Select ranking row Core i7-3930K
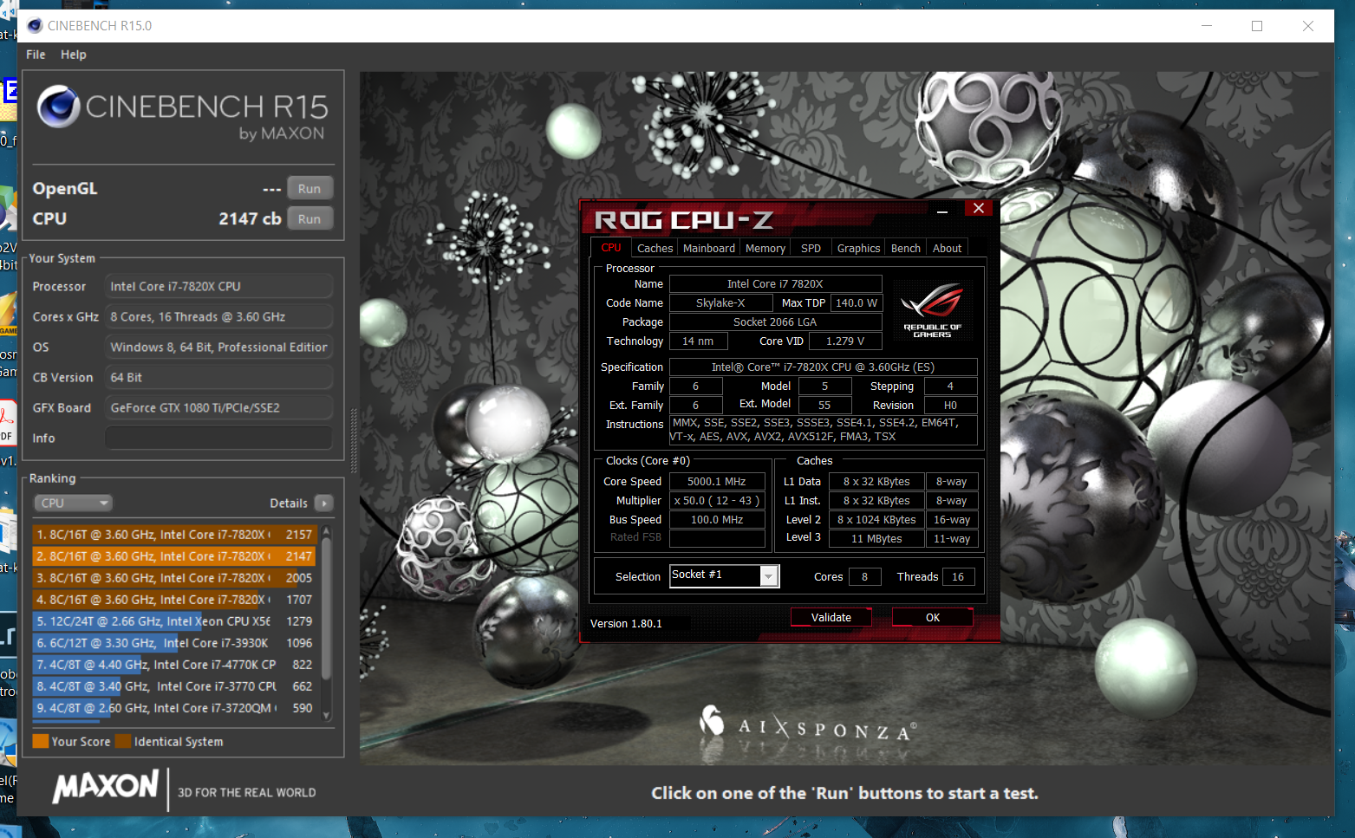Image resolution: width=1355 pixels, height=838 pixels. pyautogui.click(x=173, y=643)
